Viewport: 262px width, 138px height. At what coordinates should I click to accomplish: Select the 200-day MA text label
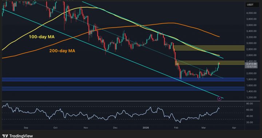[62, 51]
